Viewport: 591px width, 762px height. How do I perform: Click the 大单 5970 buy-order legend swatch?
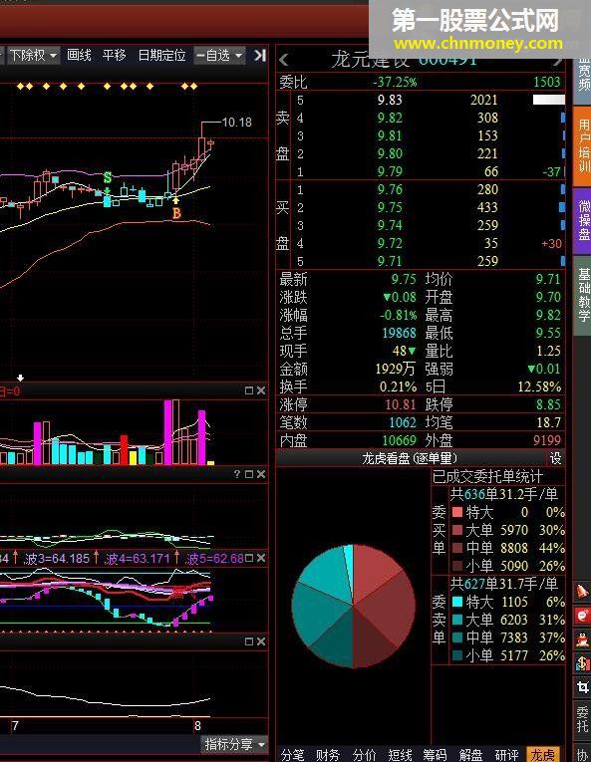pyautogui.click(x=457, y=530)
